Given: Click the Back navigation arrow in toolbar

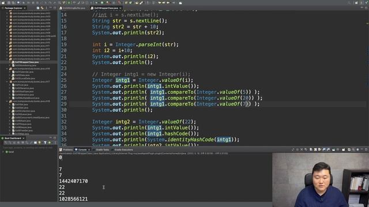Looking at the screenshot, I should pos(168,2).
